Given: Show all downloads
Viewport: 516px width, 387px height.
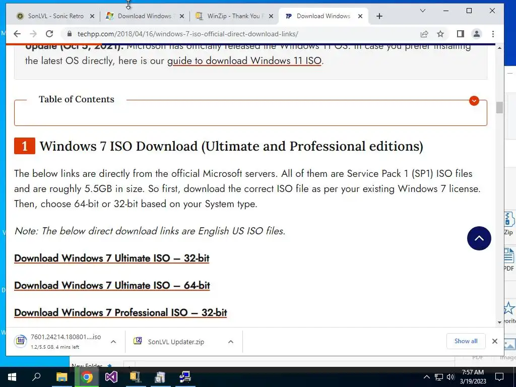Looking at the screenshot, I should tap(466, 341).
